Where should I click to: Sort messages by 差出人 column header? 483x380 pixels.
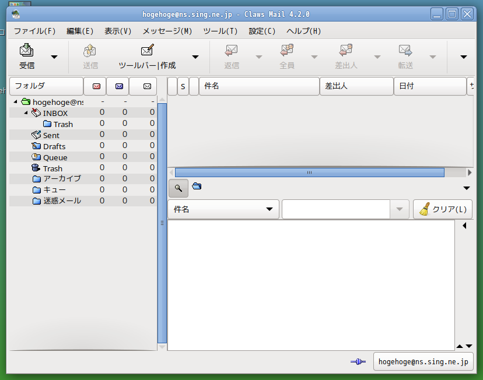[x=356, y=86]
